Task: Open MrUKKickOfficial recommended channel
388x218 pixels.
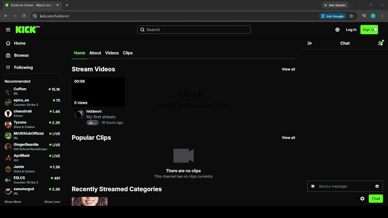Action: point(32,136)
